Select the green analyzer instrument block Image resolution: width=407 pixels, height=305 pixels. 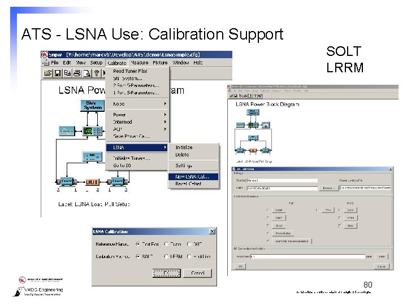pos(92,131)
